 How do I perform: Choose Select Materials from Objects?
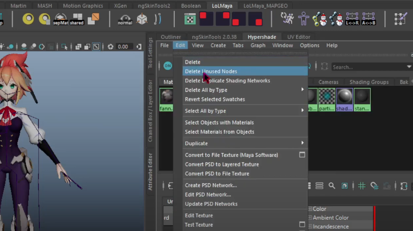245,132
